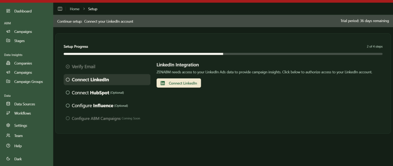393x166 pixels.
Task: Click the Workflows branch icon
Action: point(8,113)
